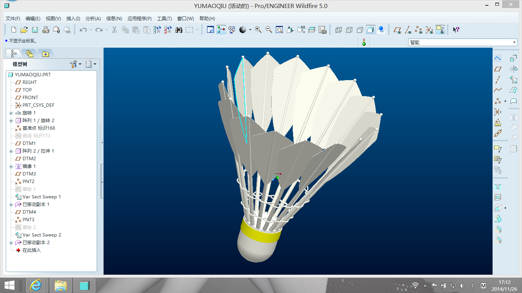The image size is (522, 293).
Task: Expand the 镜像 1 feature node
Action: (11, 166)
